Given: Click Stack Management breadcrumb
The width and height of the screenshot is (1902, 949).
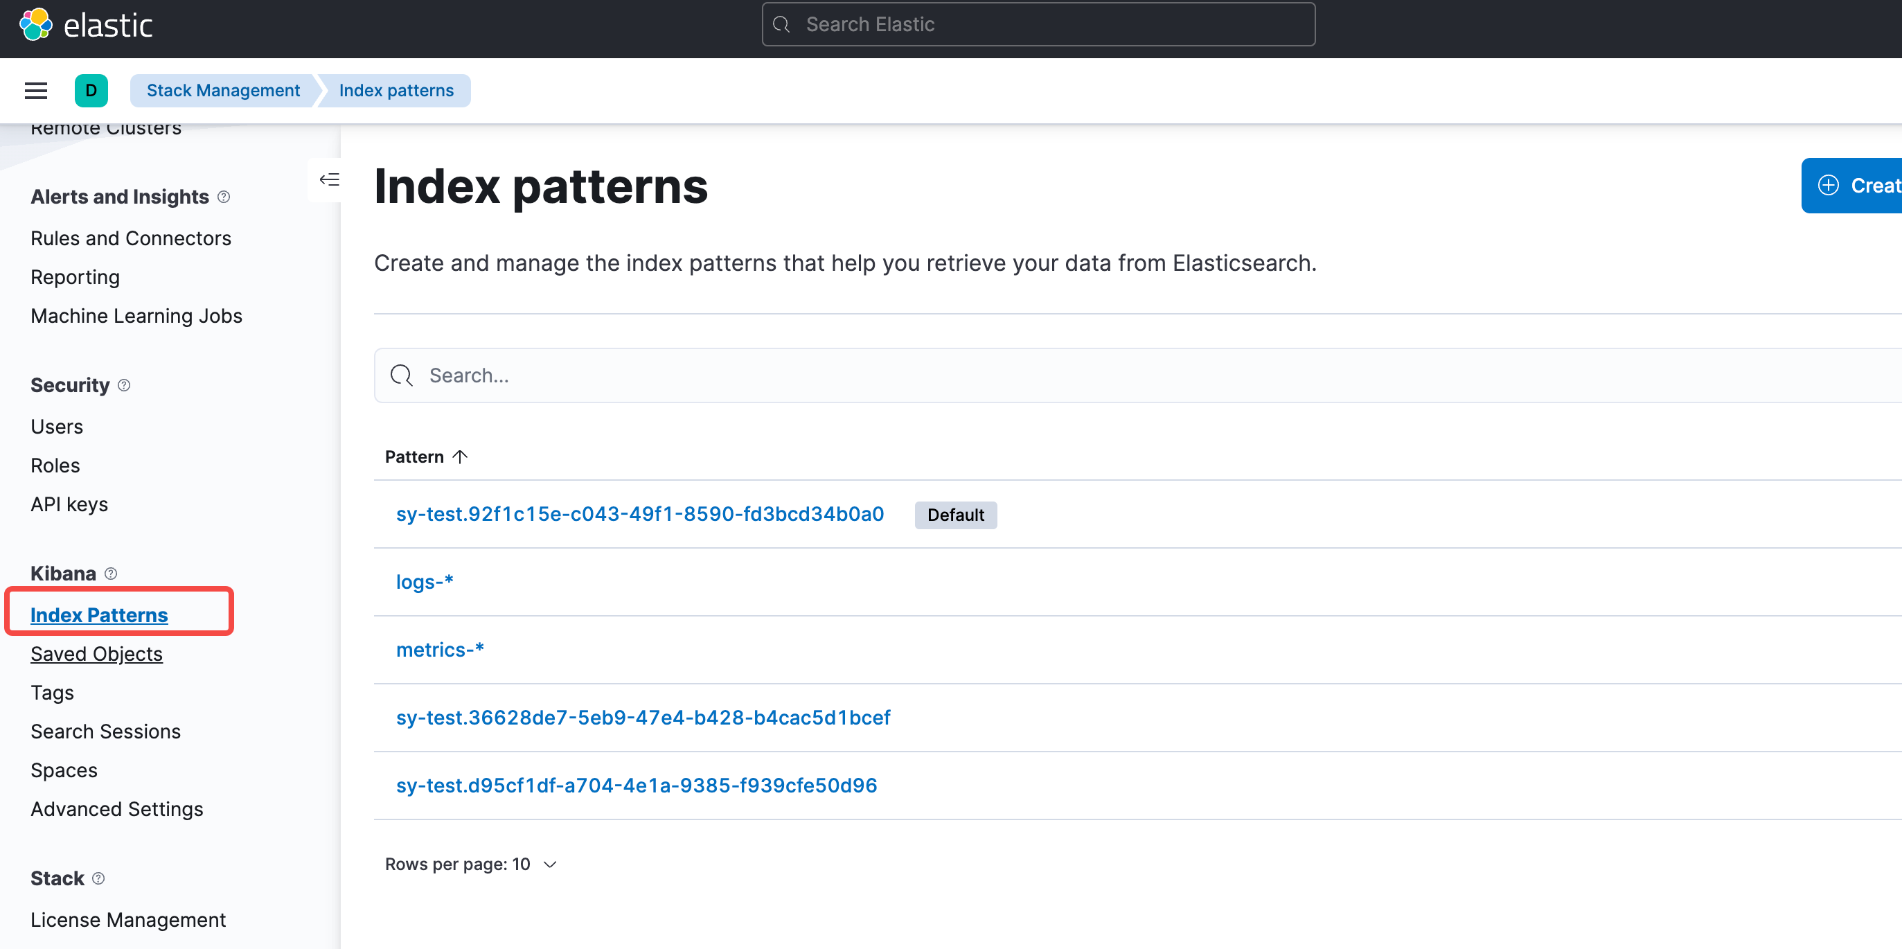Looking at the screenshot, I should coord(223,91).
